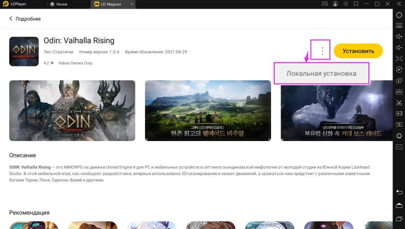Click the Рекомендация heading
This screenshot has height=229, width=405.
click(x=29, y=213)
